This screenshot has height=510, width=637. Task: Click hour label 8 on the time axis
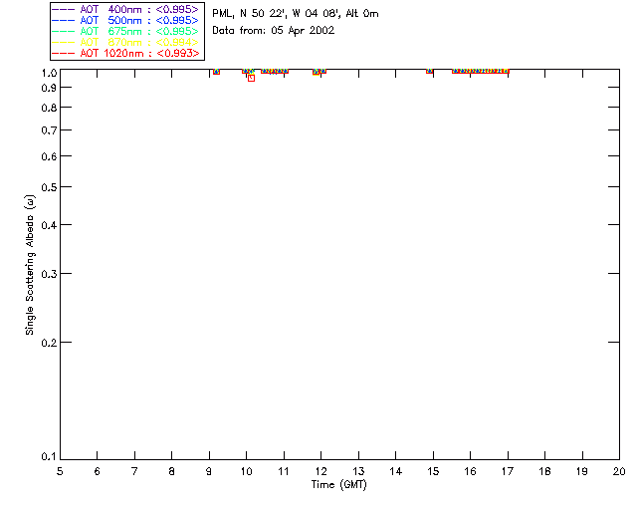point(172,471)
